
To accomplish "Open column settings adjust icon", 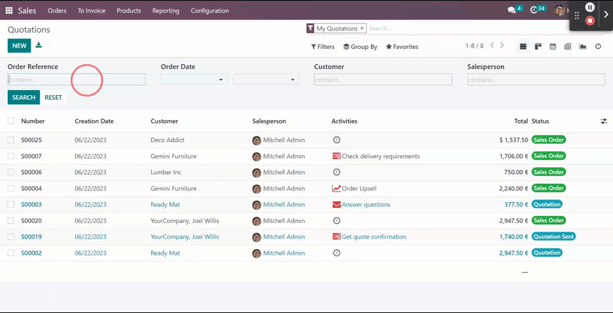I will click(x=603, y=121).
